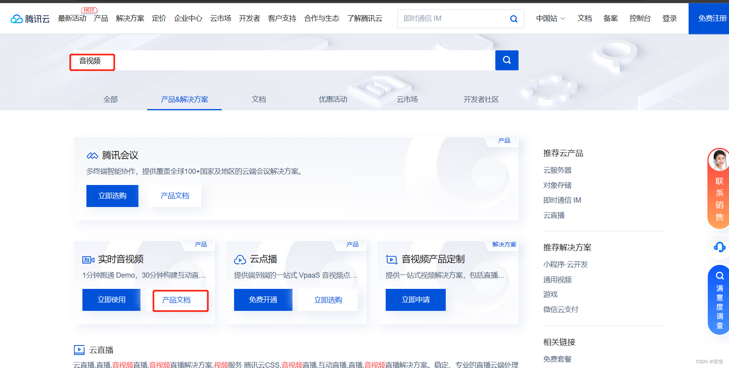Image resolution: width=729 pixels, height=368 pixels.
Task: Switch to the 开发者社区 tab
Action: pyautogui.click(x=481, y=99)
